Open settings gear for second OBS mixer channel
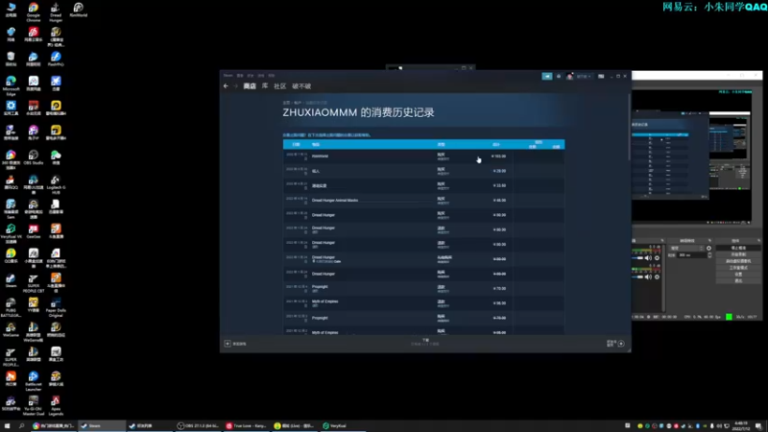 tap(658, 276)
